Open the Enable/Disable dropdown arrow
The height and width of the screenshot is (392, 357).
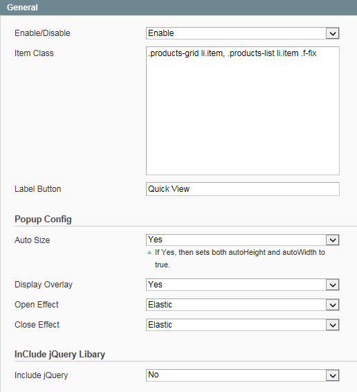pos(333,33)
